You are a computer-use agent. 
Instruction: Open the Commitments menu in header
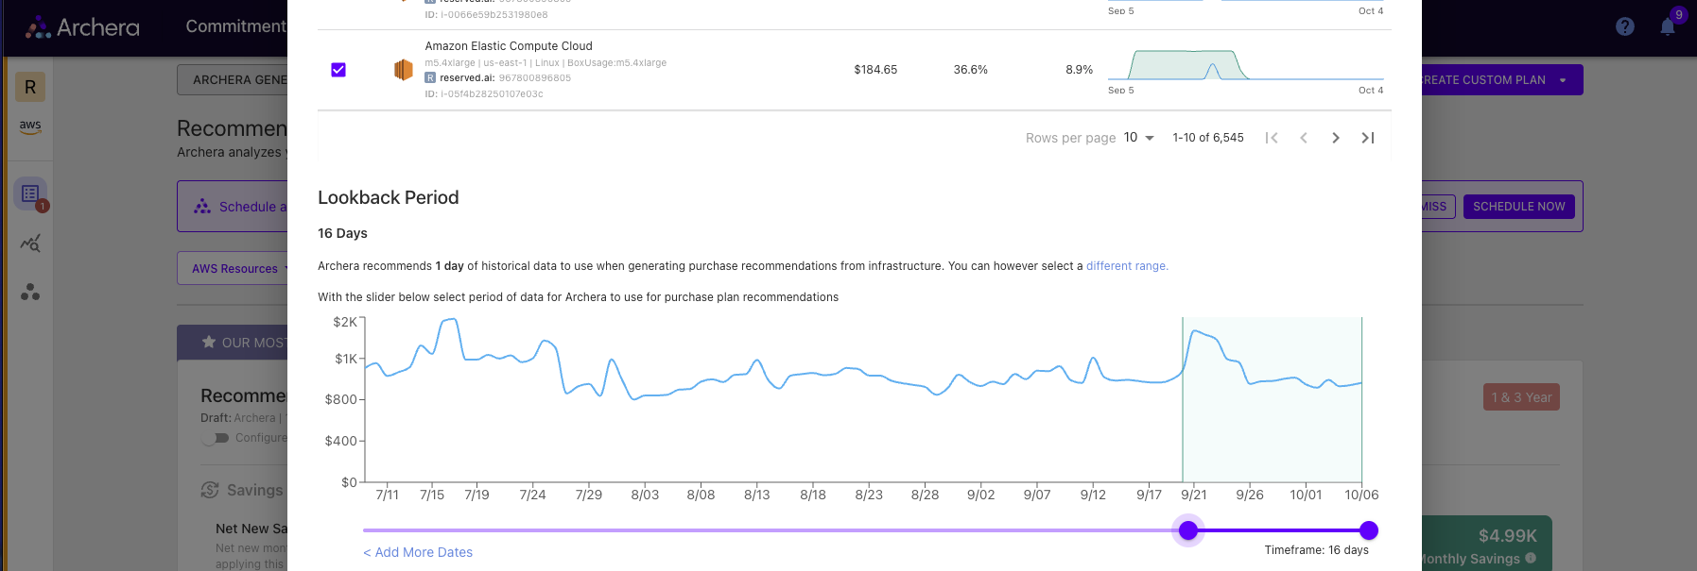236,26
